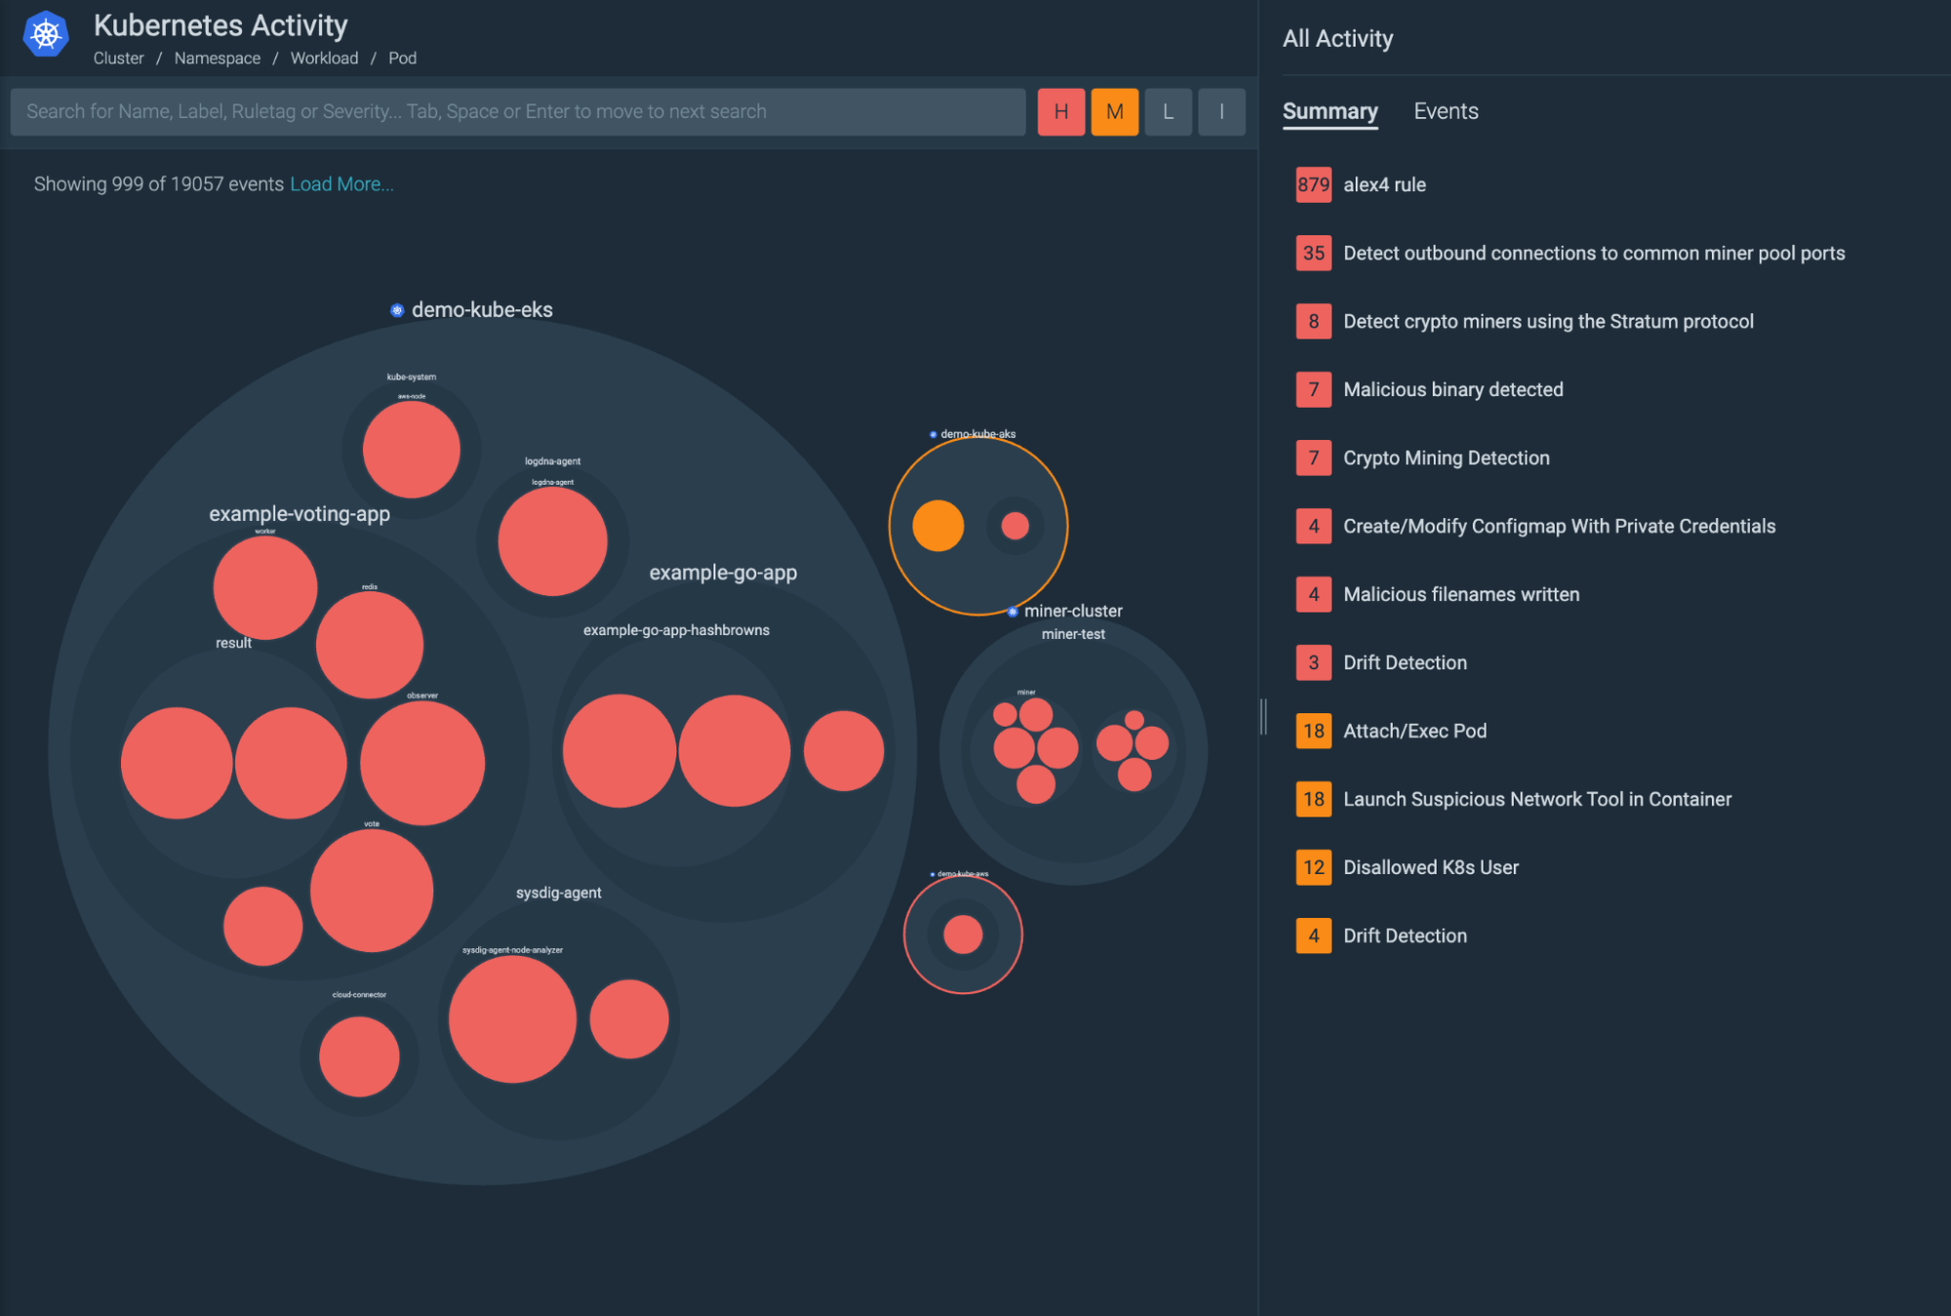Click the orange badge beside Attach/Exec Pod

[x=1314, y=731]
